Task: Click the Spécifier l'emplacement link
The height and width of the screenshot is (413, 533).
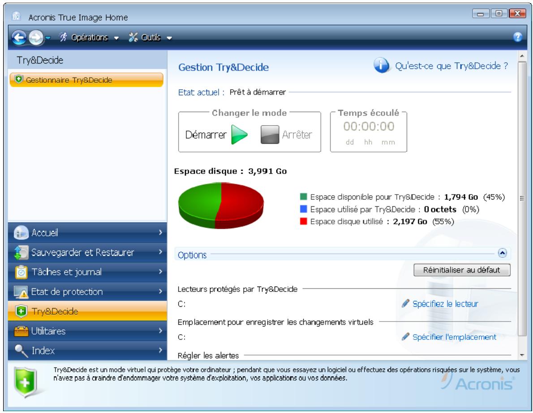Action: (x=454, y=337)
